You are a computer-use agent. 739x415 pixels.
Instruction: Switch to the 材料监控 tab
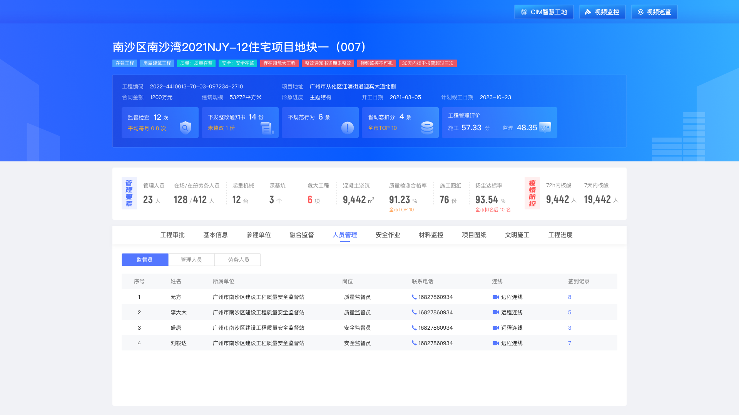point(431,235)
